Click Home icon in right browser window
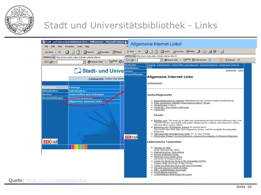 tap(156, 51)
